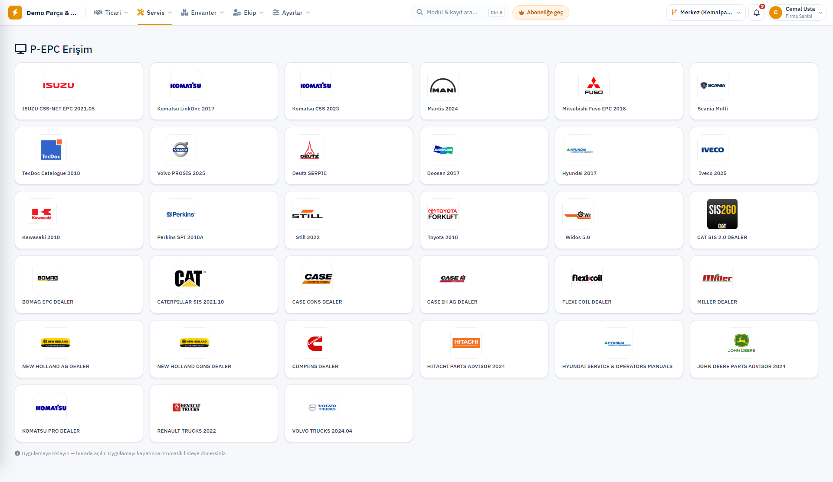Viewport: 833px width, 482px height.
Task: Launch the Komatsu LinkOne 2017 logo
Action: (186, 85)
